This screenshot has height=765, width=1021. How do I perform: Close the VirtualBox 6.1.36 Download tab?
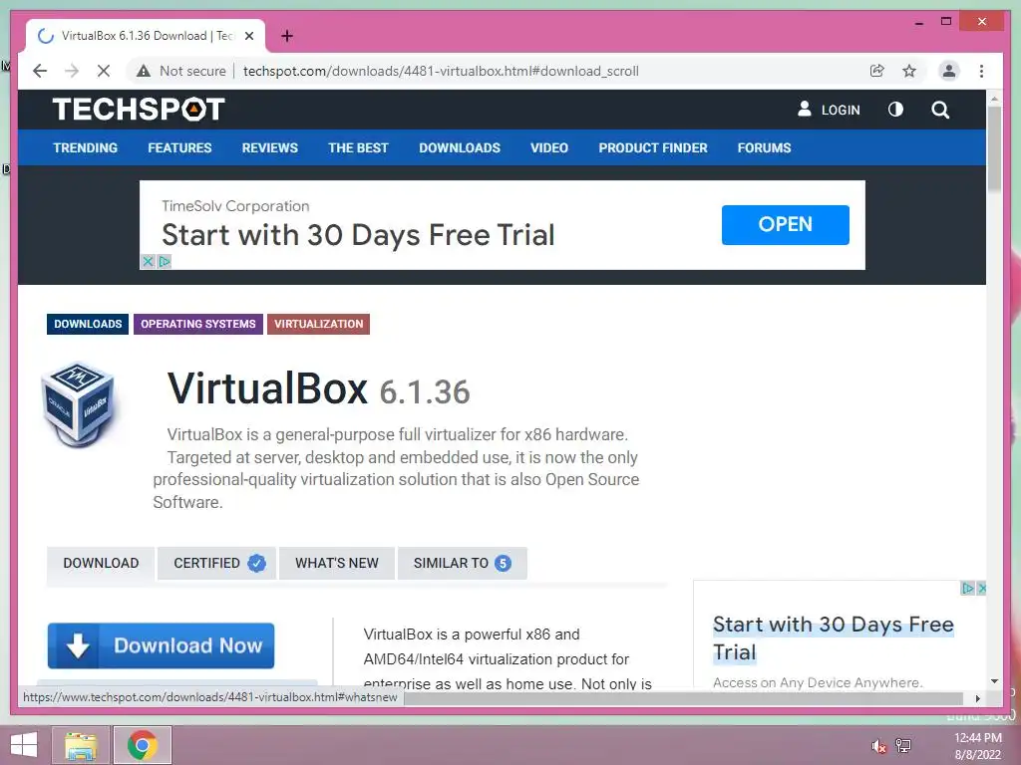pos(248,36)
